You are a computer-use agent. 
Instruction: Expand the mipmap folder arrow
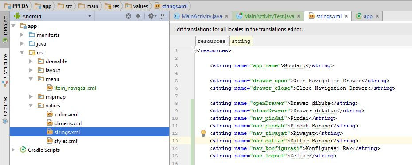(31, 97)
